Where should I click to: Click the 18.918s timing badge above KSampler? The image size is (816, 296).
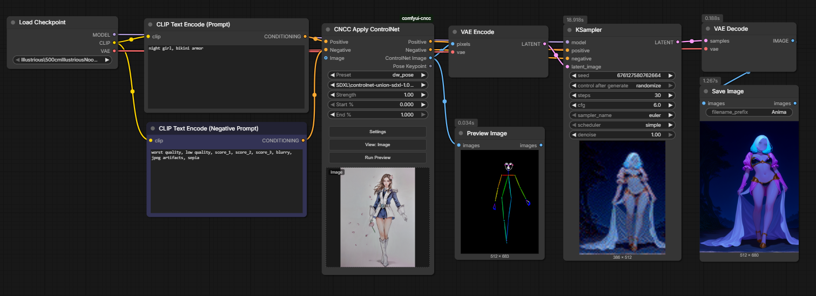pos(576,19)
